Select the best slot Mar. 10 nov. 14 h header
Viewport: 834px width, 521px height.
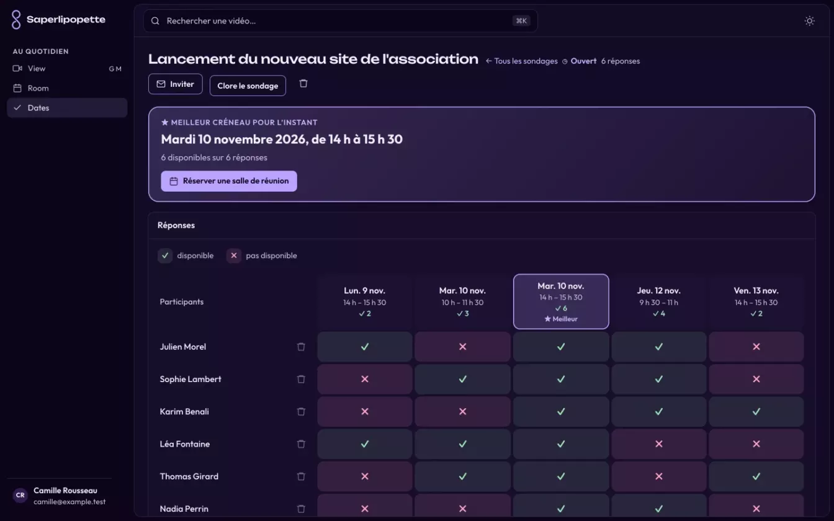point(561,301)
